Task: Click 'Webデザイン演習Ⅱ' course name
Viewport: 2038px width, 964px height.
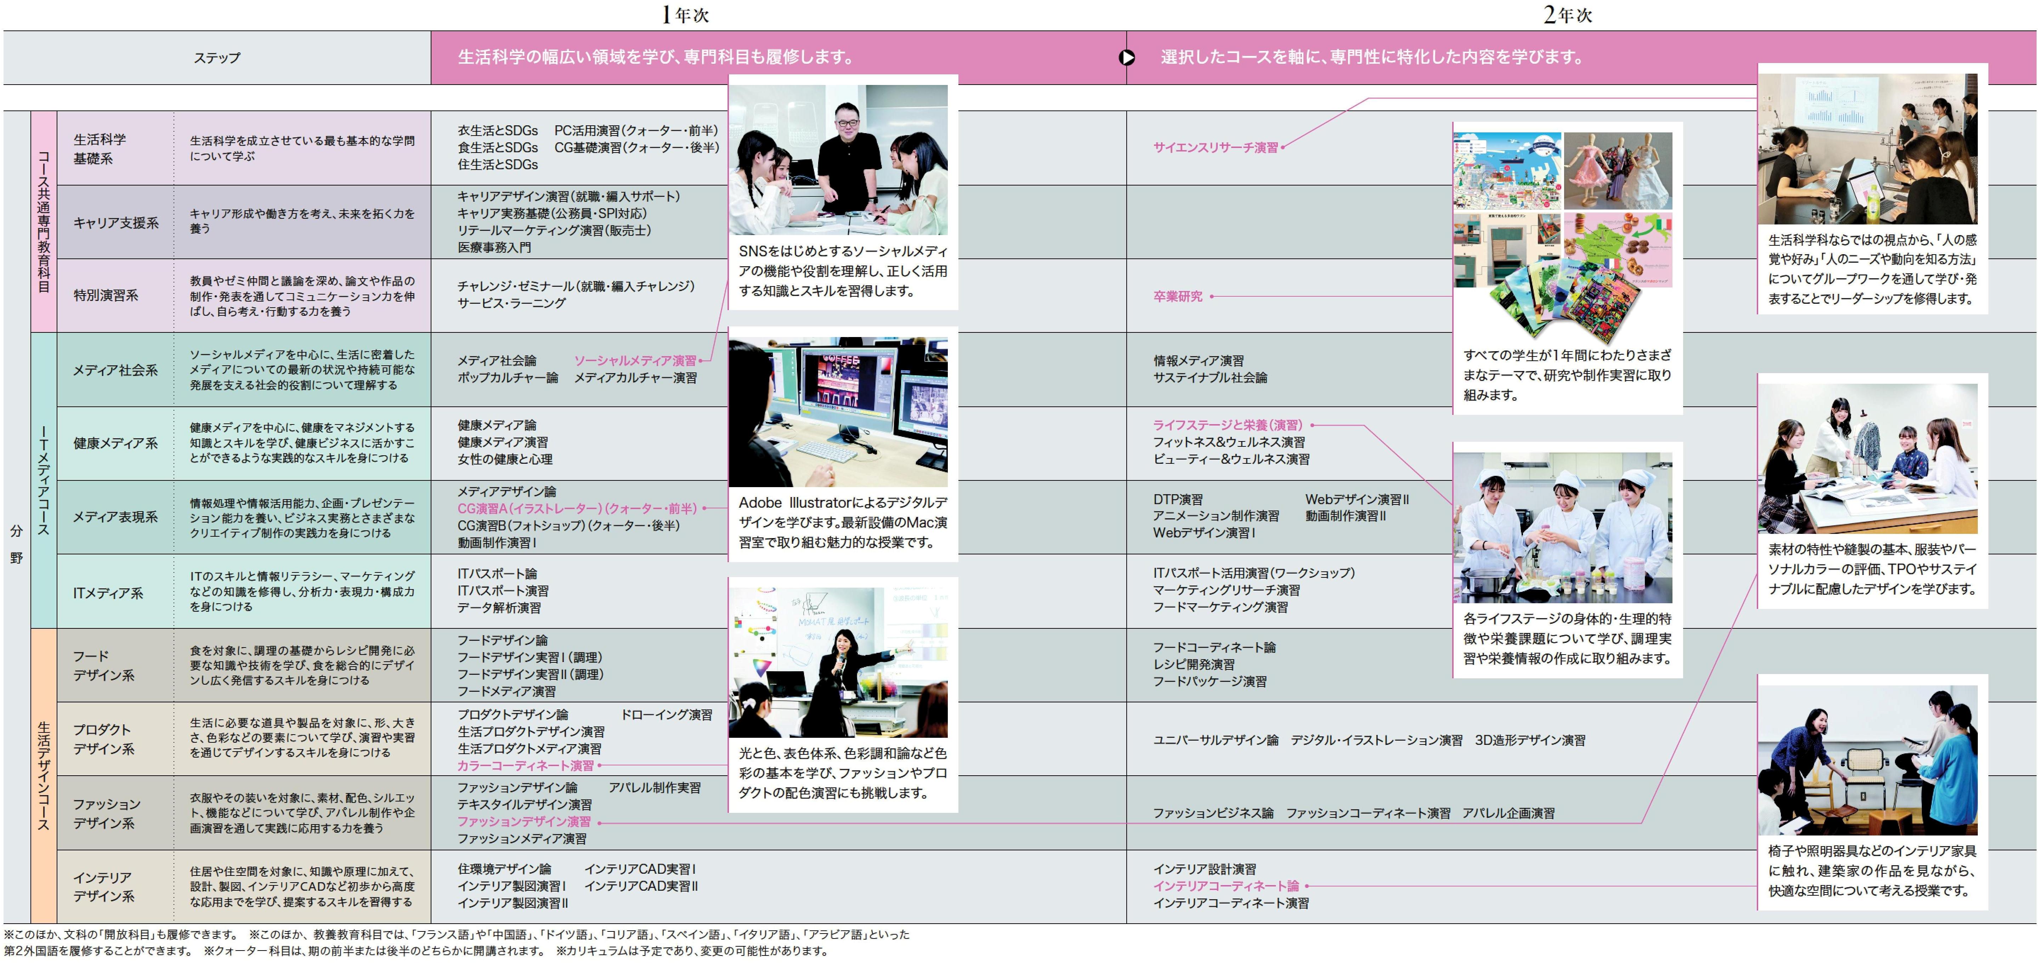Action: click(x=1357, y=500)
